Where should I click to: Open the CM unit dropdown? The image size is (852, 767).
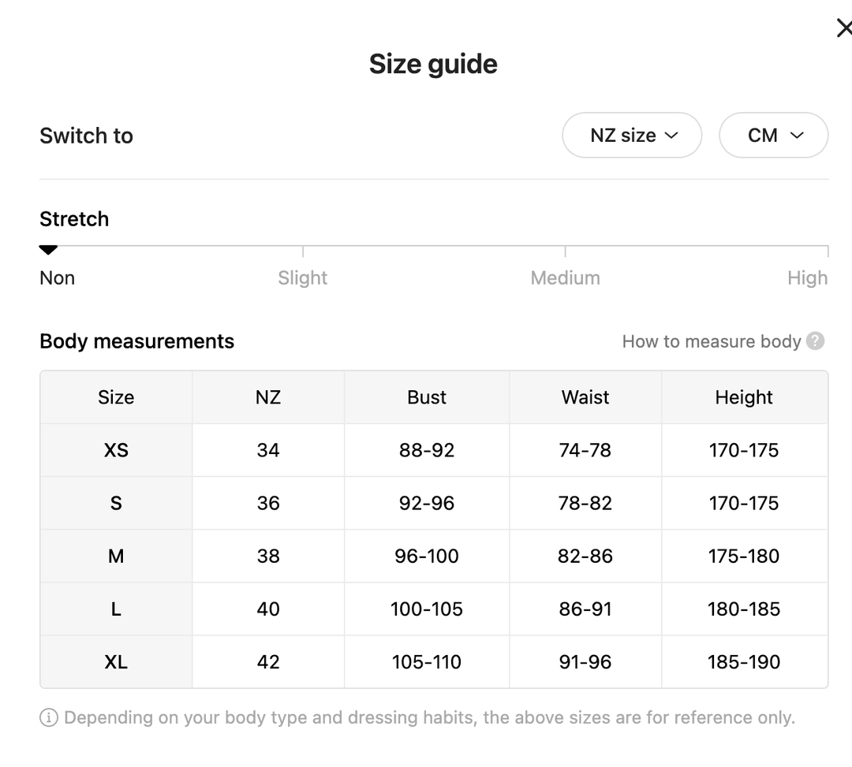point(773,136)
